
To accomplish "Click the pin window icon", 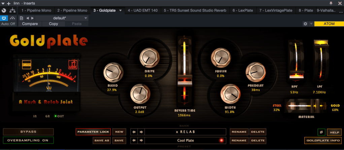I will [331, 3].
